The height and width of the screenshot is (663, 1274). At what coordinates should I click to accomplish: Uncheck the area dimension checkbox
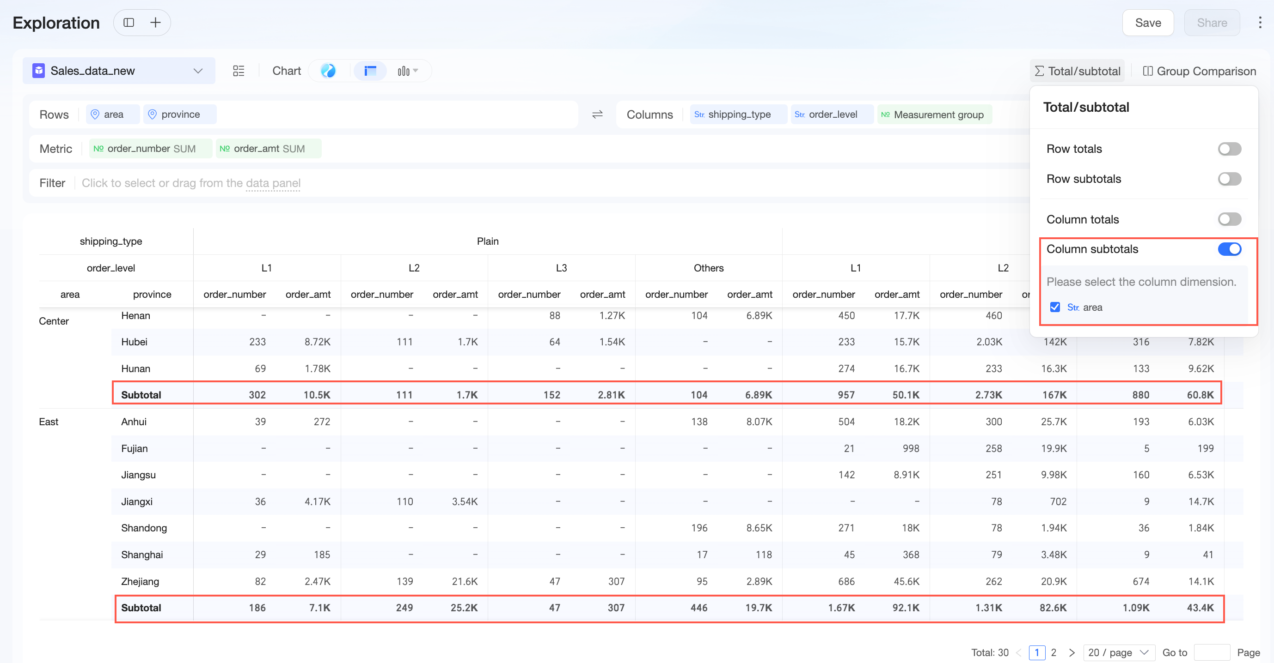[1054, 307]
